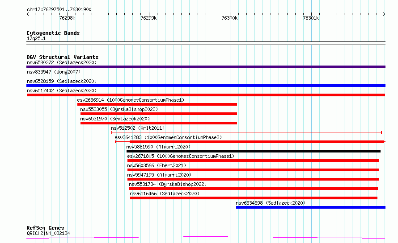Click the 76300k ruler position
Viewport: 398px width, 243px height.
tap(229, 18)
